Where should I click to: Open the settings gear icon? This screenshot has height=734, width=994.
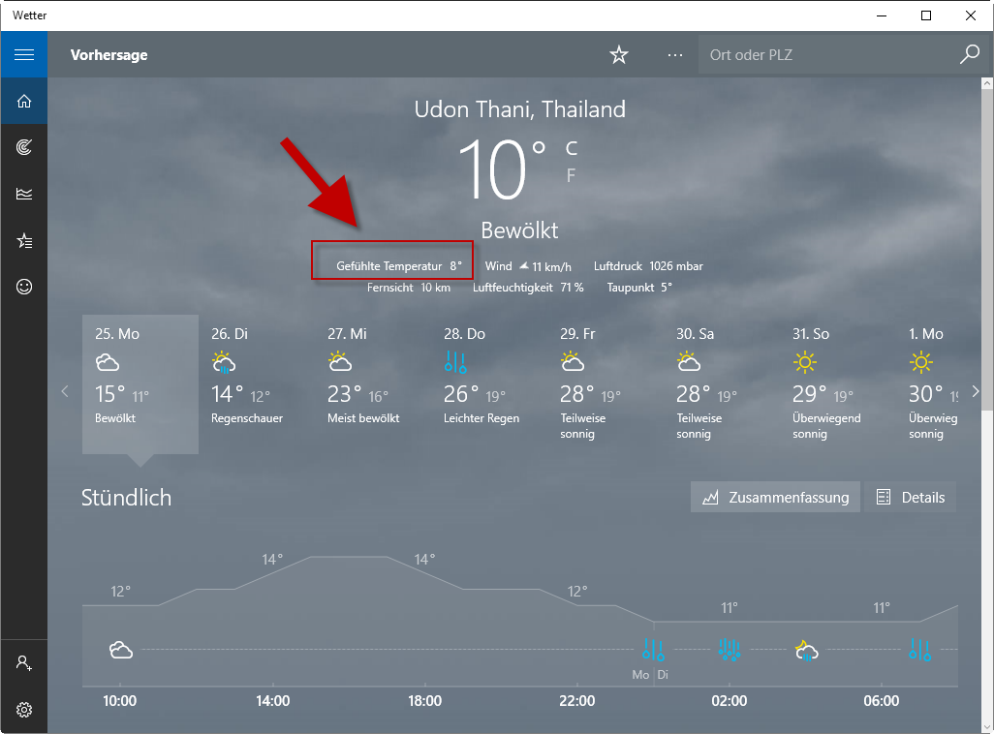tap(24, 710)
